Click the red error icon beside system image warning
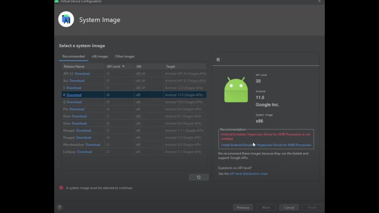The width and height of the screenshot is (379, 213). [x=61, y=188]
